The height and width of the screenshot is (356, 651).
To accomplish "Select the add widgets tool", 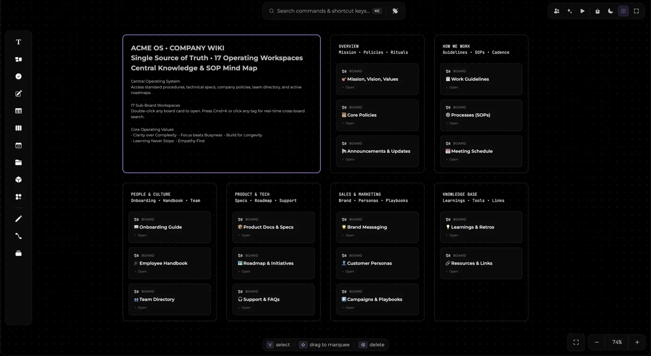I will (x=18, y=197).
